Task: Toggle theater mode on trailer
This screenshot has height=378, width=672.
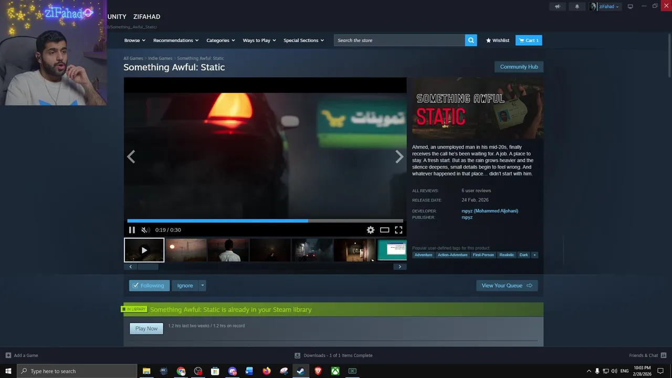Action: click(x=385, y=230)
